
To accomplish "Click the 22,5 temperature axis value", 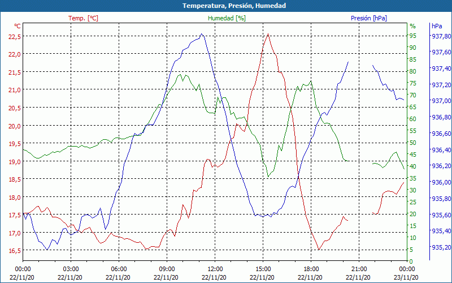I will (15, 36).
